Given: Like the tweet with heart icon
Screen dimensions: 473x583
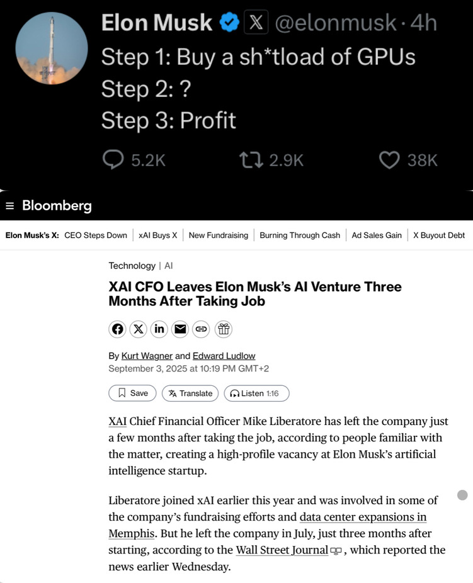Looking at the screenshot, I should pos(390,160).
